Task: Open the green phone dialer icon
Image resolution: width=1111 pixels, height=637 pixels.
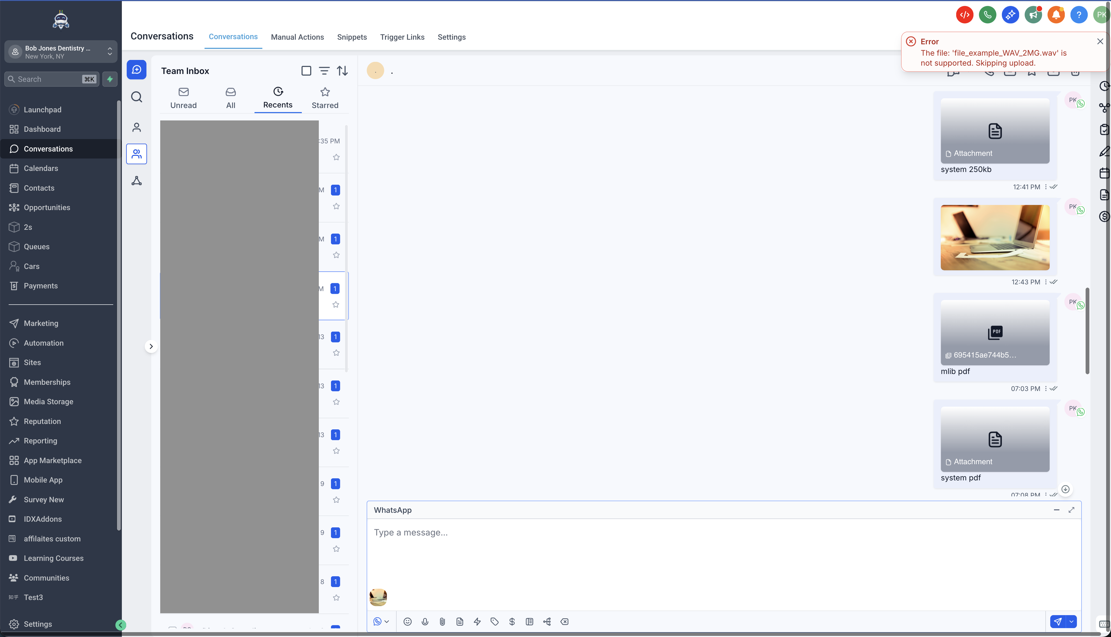Action: click(x=987, y=15)
